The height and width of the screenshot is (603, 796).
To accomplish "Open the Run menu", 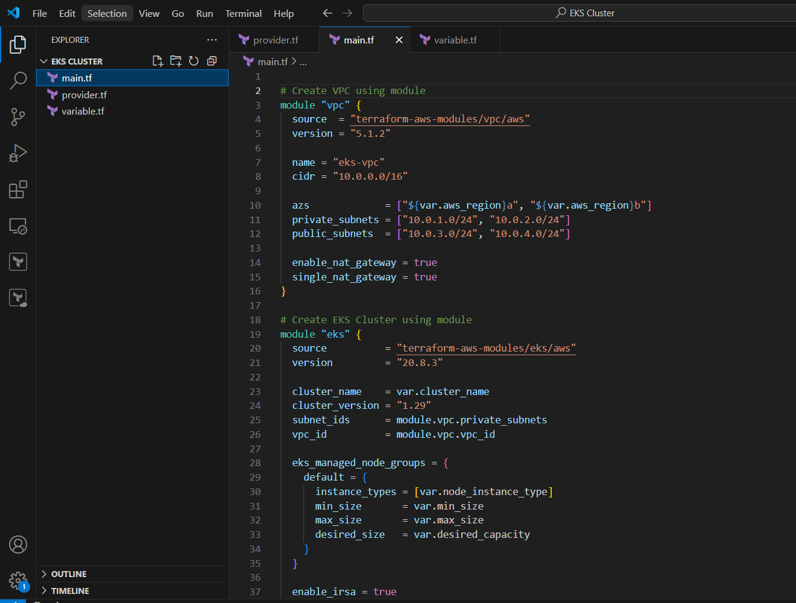I will click(204, 13).
